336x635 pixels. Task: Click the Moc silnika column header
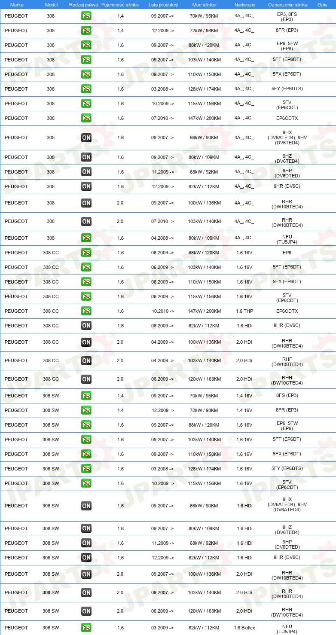coord(204,5)
